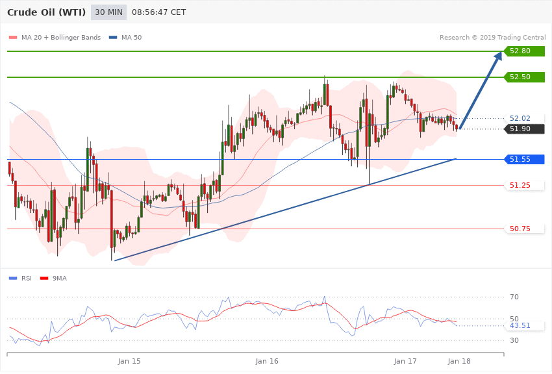Click the RSI 50 level label
This screenshot has width=552, height=374.
514,319
